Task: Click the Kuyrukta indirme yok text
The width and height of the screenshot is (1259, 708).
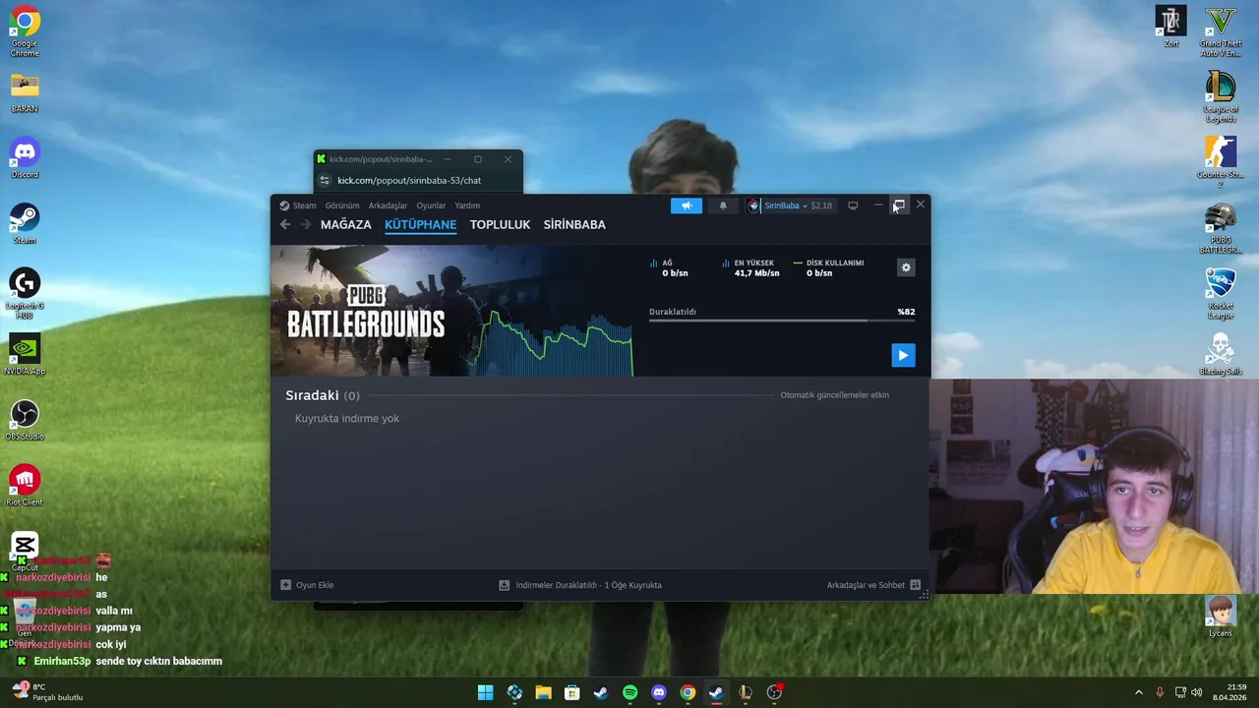Action: click(x=347, y=419)
